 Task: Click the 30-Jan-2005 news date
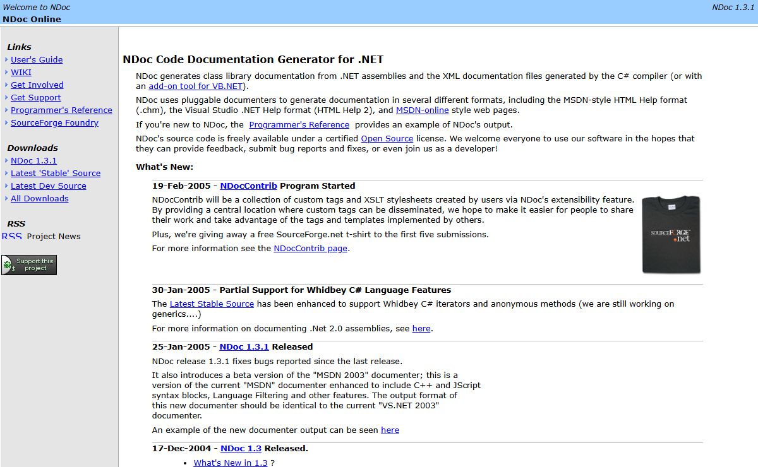pos(181,290)
